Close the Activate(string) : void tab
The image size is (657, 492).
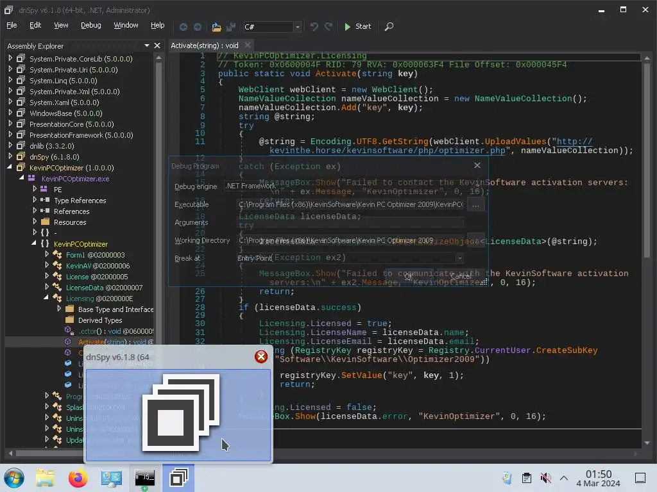pos(248,45)
